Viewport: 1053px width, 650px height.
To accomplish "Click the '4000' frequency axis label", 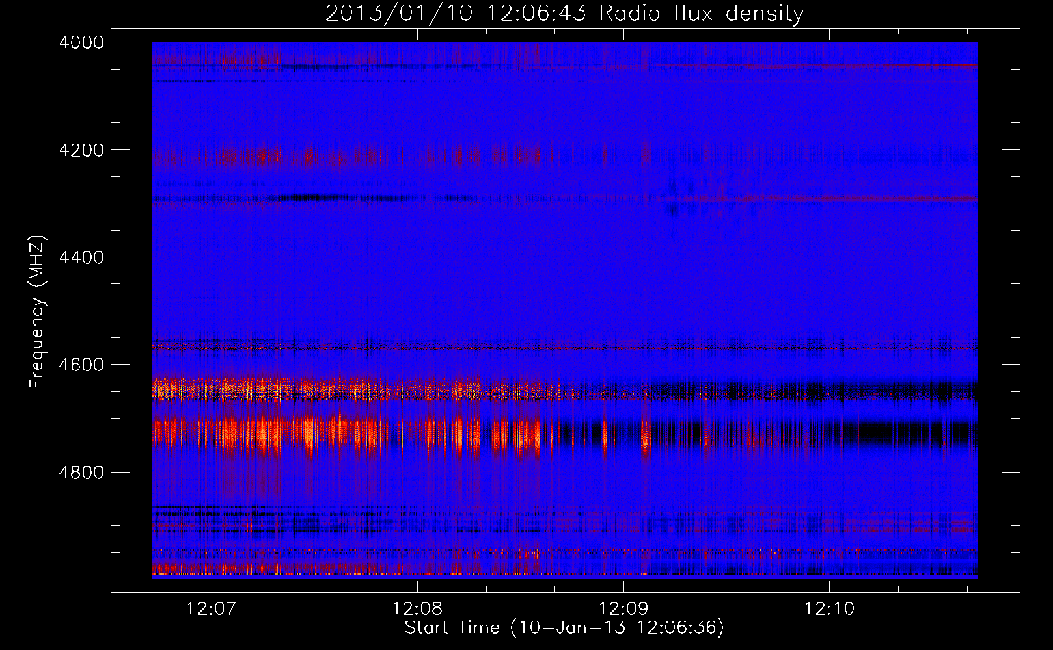I will 81,42.
